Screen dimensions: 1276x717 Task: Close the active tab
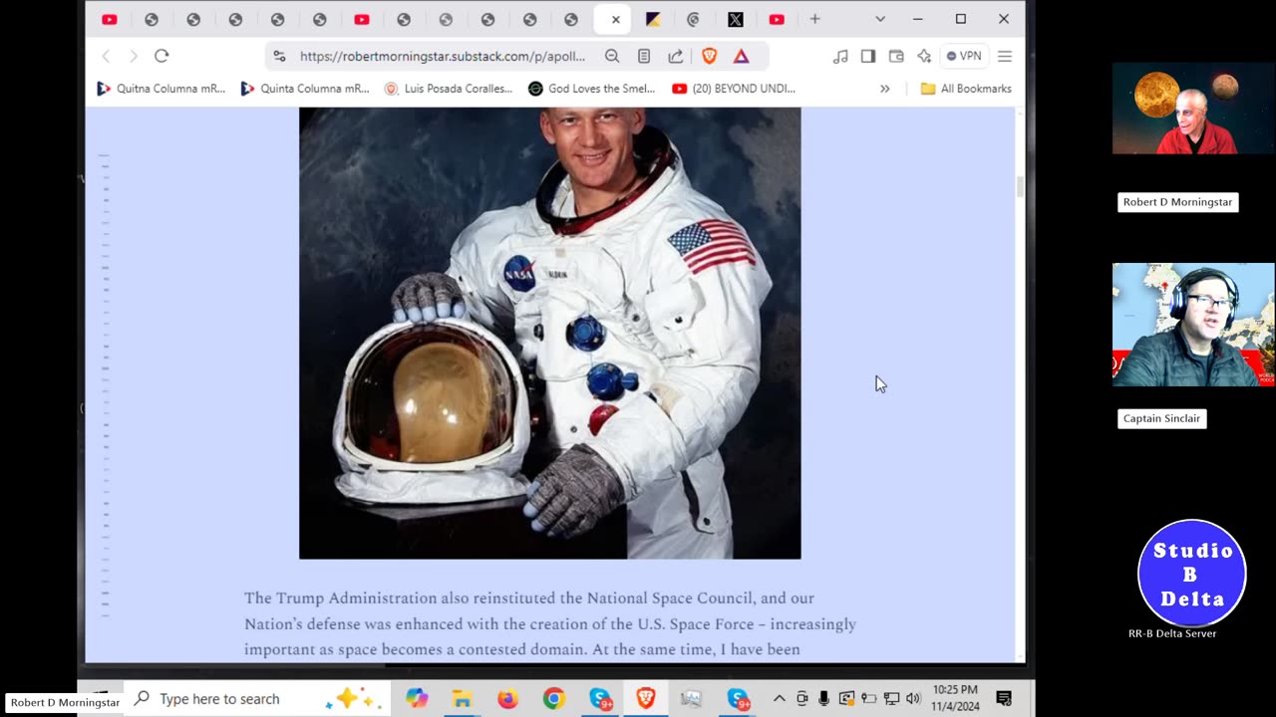(x=616, y=19)
